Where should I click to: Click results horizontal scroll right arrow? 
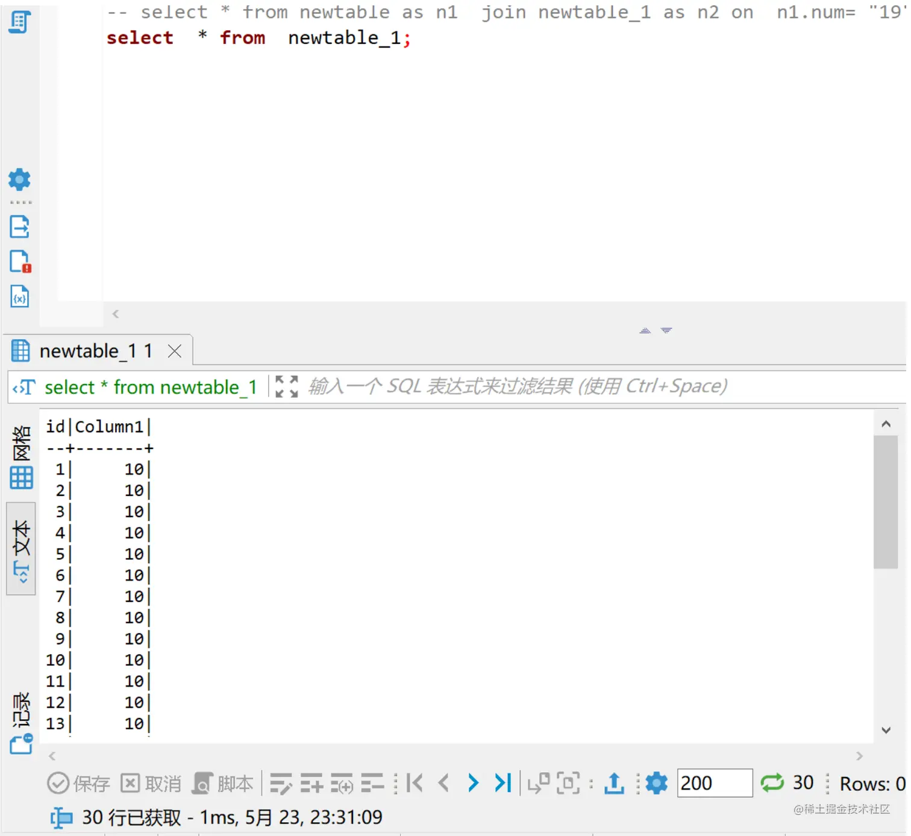click(859, 756)
